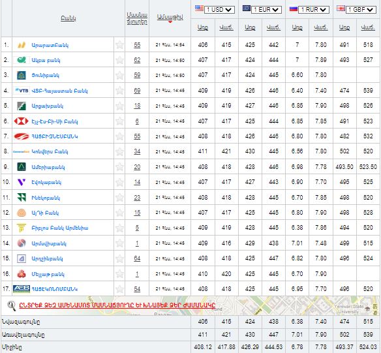The width and height of the screenshot is (381, 353).
Task: Toggle favorite star for Ամերիաբանկ
Action: click(119, 167)
